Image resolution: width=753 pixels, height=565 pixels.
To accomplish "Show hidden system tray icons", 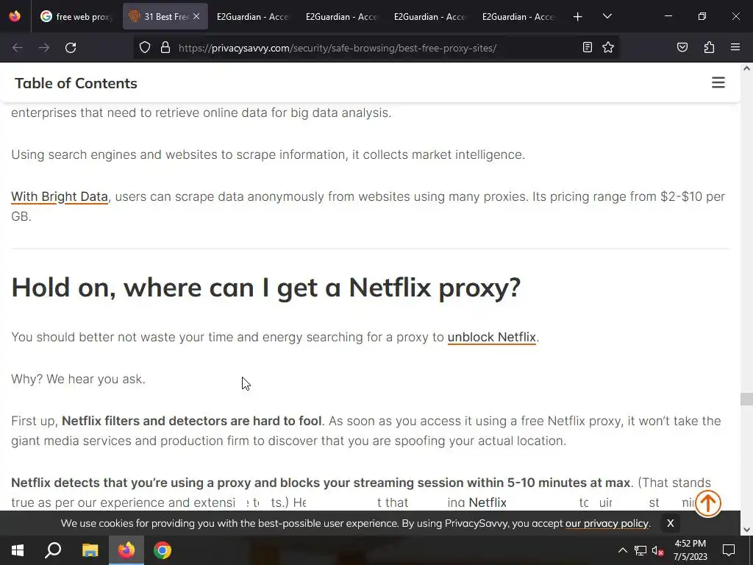I will click(x=622, y=550).
